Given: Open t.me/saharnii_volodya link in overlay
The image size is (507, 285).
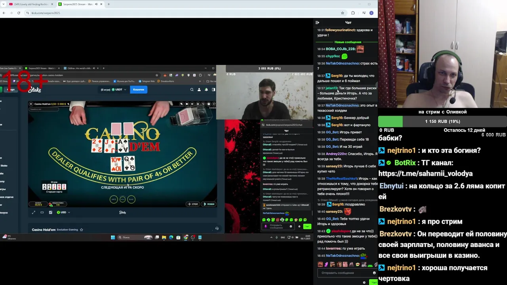Looking at the screenshot, I should 425,174.
